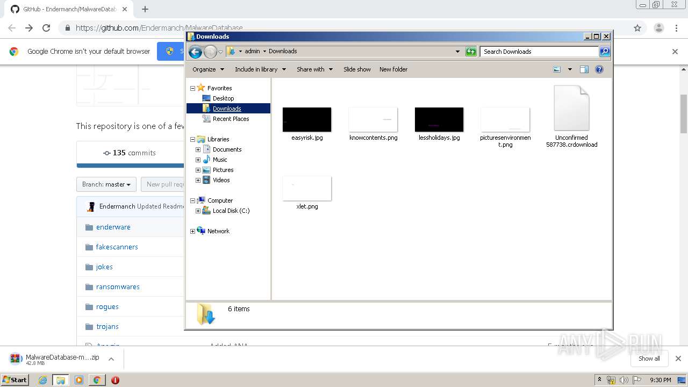Select Desktop in Favorites
Screen dimensions: 688x387
(x=223, y=98)
